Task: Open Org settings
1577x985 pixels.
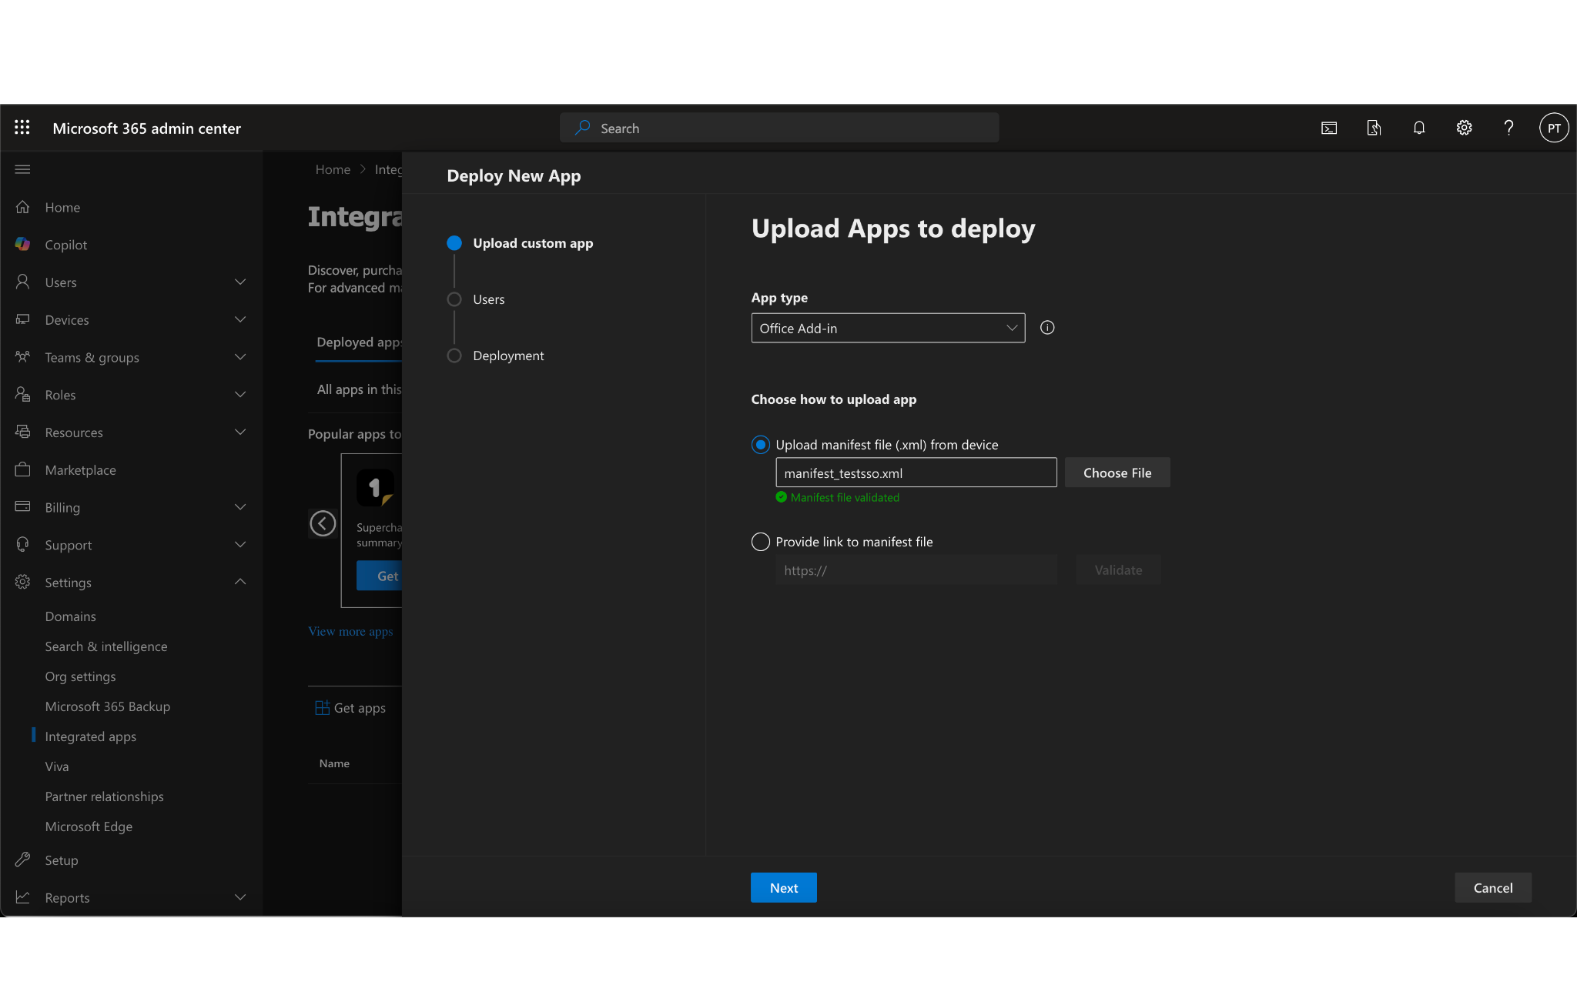Action: 80,676
